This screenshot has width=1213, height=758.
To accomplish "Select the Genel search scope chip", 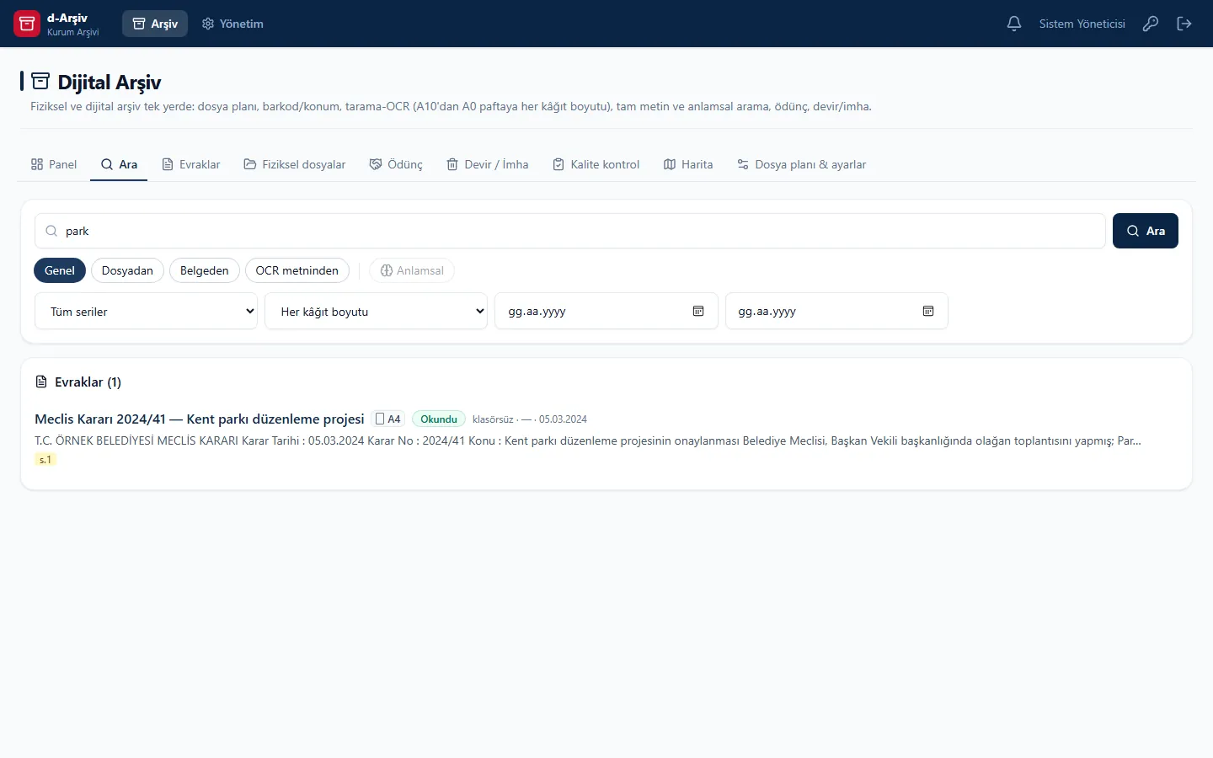I will [60, 270].
